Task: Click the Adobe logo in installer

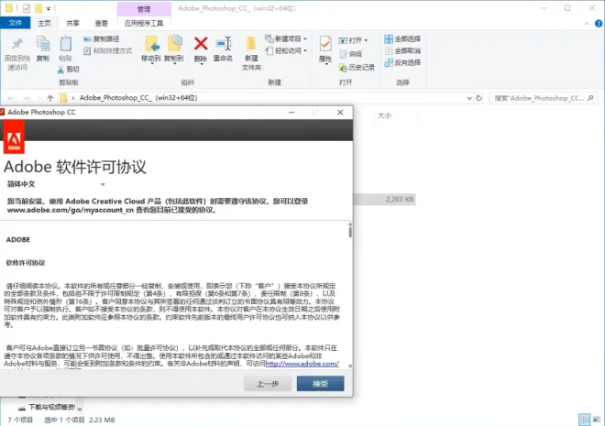Action: click(x=15, y=137)
